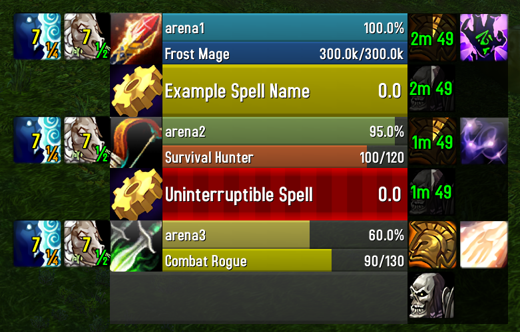This screenshot has width=520, height=332.
Task: Click the undead skull icon below arena3's trinket
Action: pos(432,296)
